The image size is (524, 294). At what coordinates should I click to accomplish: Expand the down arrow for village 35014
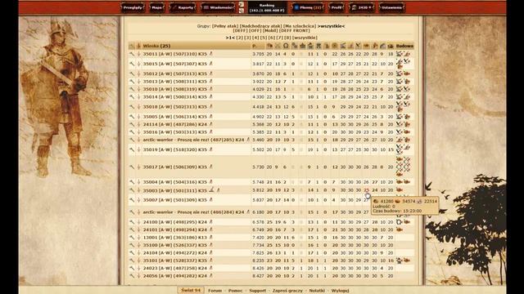tap(138, 96)
